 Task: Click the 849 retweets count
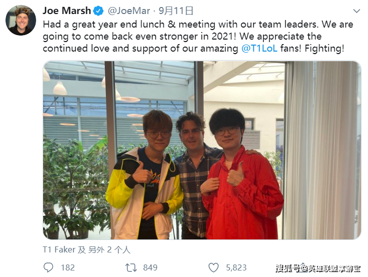(150, 267)
